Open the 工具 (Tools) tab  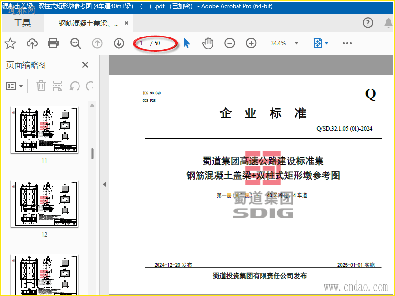click(x=22, y=23)
